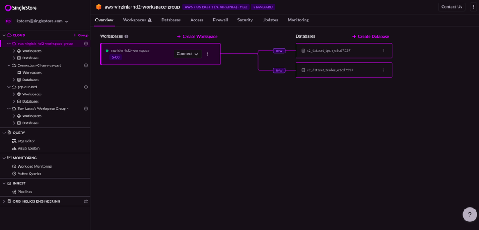Image resolution: width=479 pixels, height=230 pixels.
Task: Collapse the aws-virginia-hd2-workspace-group tree node
Action: pyautogui.click(x=9, y=44)
